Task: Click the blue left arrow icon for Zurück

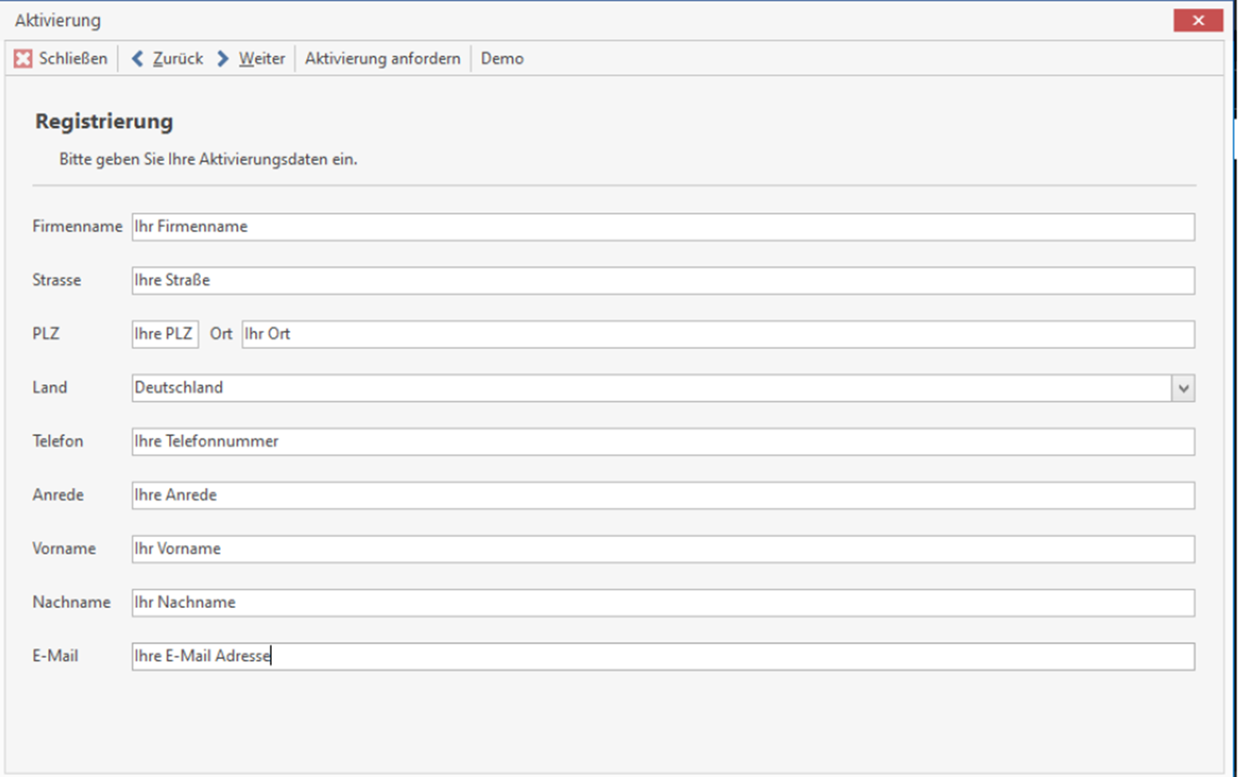Action: (x=137, y=59)
